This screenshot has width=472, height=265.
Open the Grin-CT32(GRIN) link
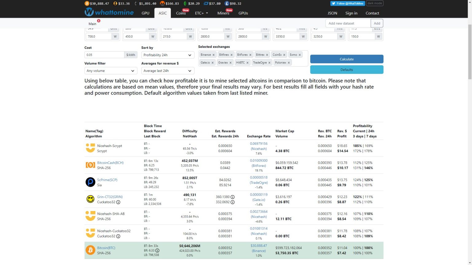[110, 197]
